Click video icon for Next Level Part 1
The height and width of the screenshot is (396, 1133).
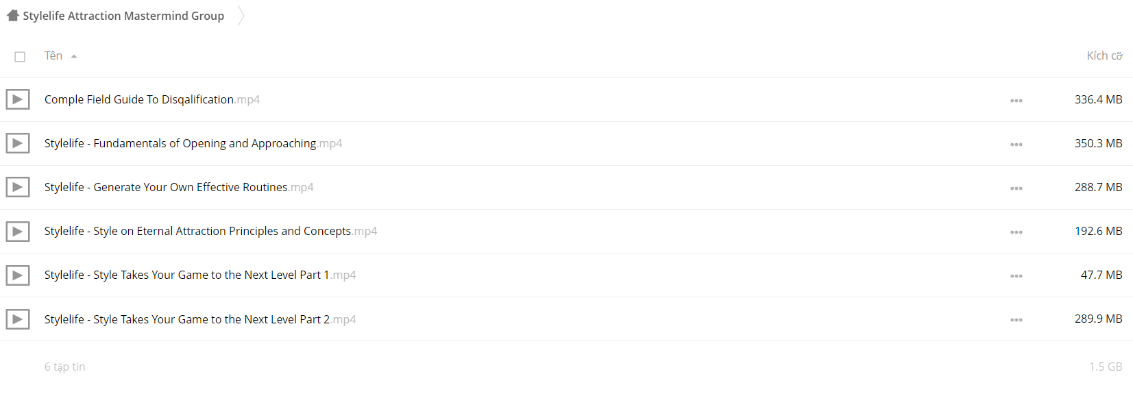(x=18, y=275)
